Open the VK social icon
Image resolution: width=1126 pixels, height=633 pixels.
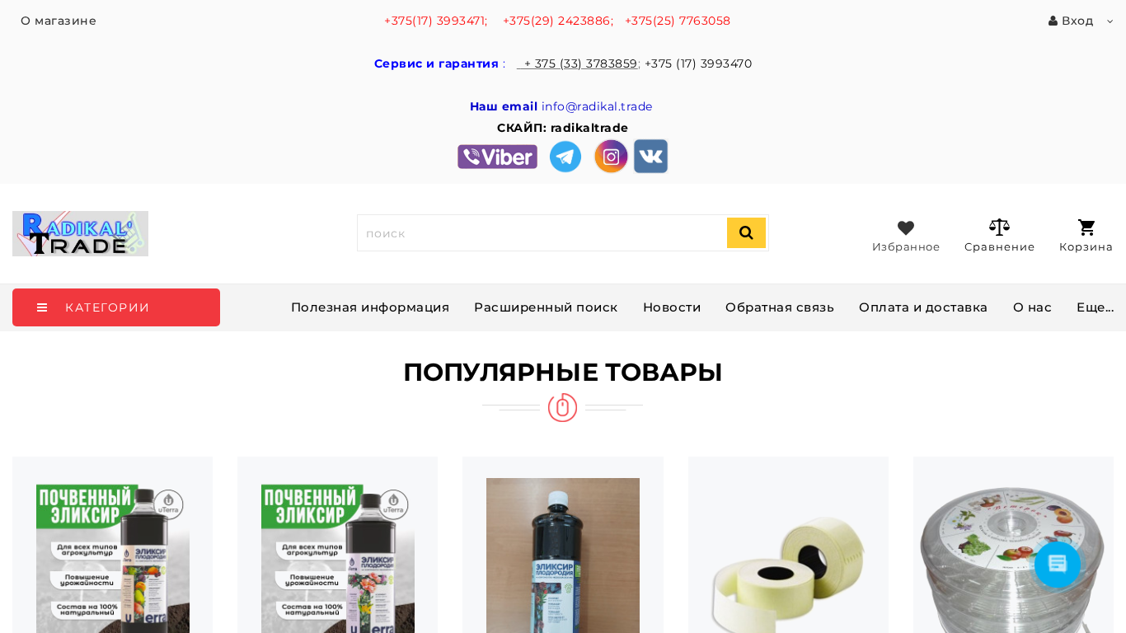tap(650, 157)
